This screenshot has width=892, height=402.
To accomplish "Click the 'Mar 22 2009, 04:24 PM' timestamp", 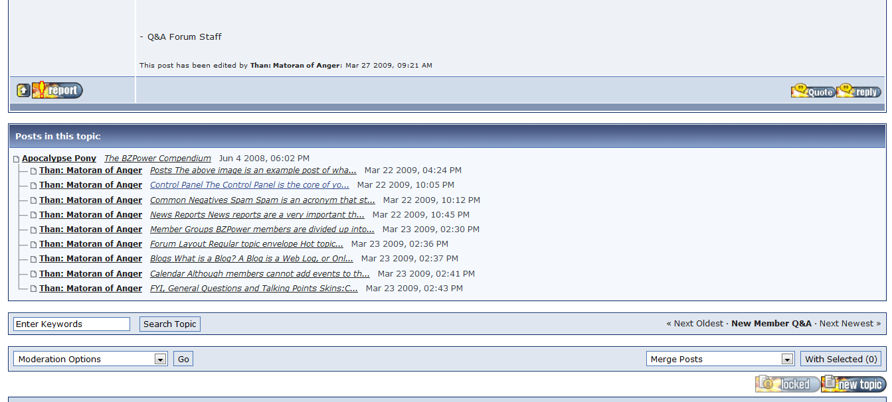I will tap(413, 170).
